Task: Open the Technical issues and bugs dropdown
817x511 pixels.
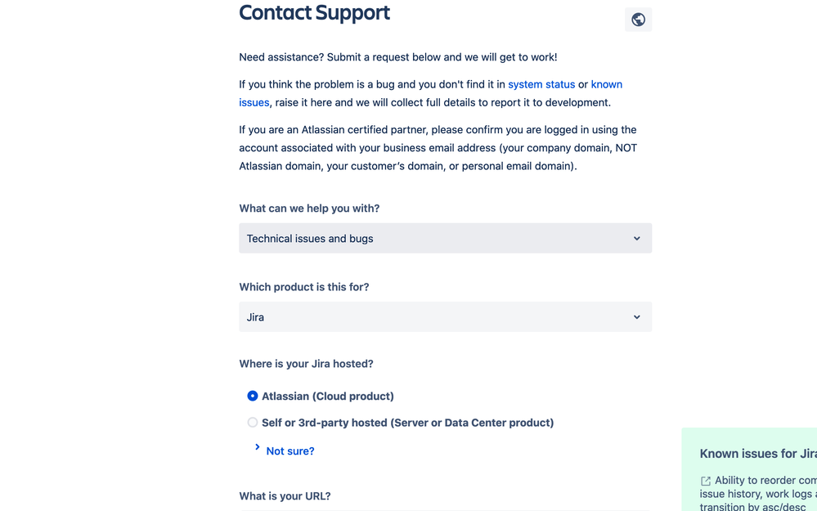Action: [445, 239]
